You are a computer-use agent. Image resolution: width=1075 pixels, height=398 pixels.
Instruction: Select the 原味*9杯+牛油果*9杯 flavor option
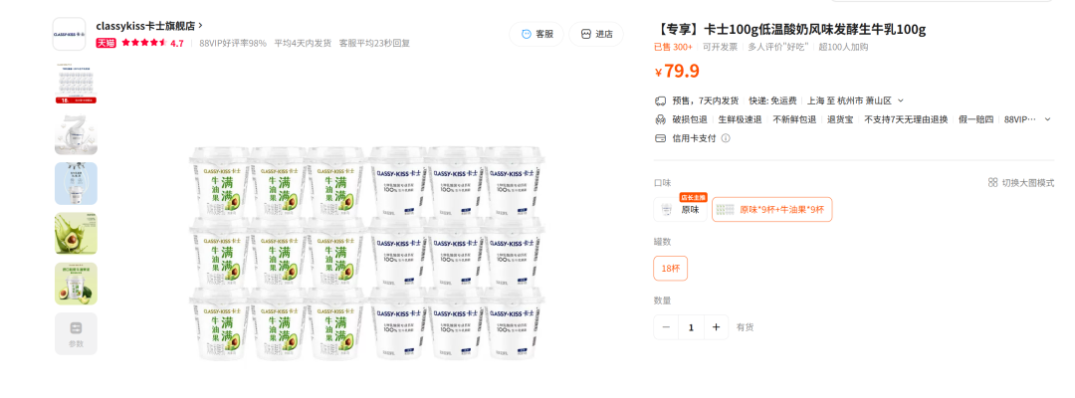[x=772, y=209]
